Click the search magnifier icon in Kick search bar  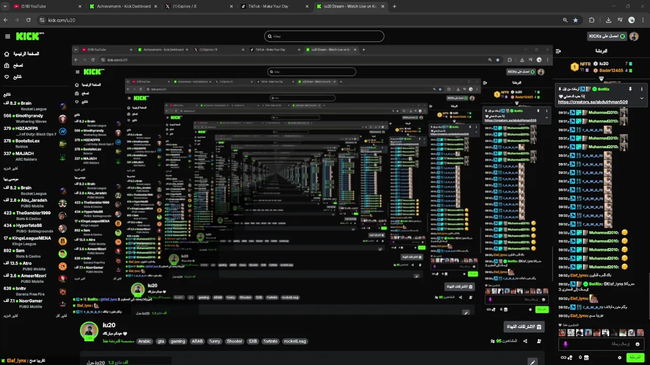[x=270, y=36]
